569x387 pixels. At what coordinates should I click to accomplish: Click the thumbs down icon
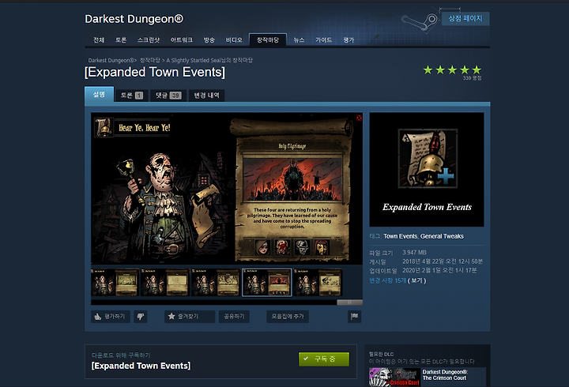pos(141,317)
